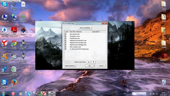Open the RedServ desktop icon
The height and width of the screenshot is (96, 170).
point(164,57)
